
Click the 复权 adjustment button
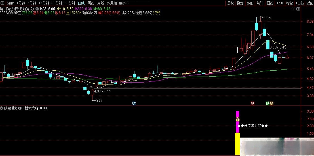click(230, 3)
